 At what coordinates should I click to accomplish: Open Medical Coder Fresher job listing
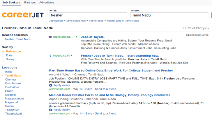click(x=109, y=95)
